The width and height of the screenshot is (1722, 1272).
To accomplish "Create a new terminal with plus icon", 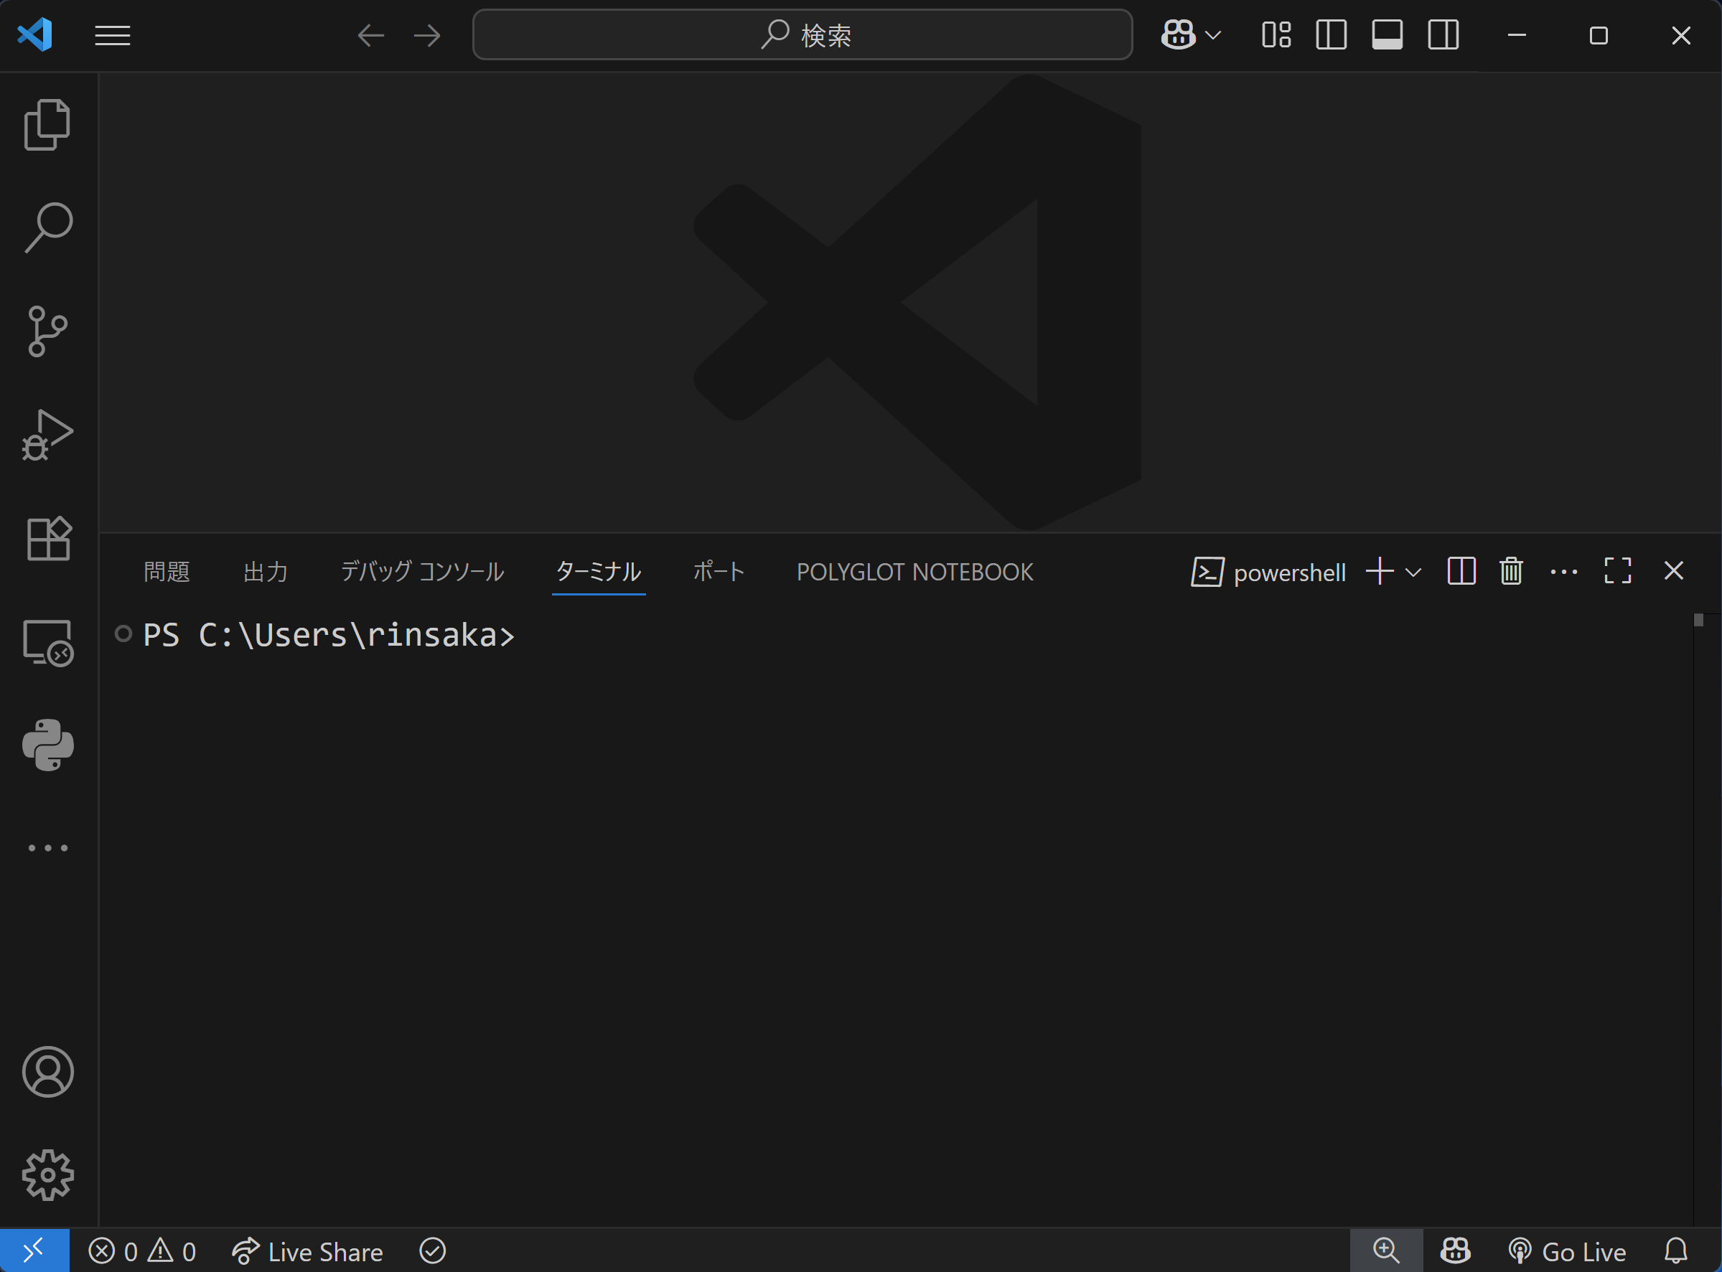I will coord(1379,571).
